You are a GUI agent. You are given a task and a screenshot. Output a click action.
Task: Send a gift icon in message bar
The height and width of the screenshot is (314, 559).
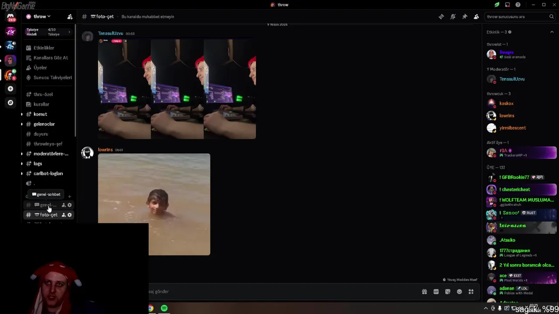[x=424, y=292]
